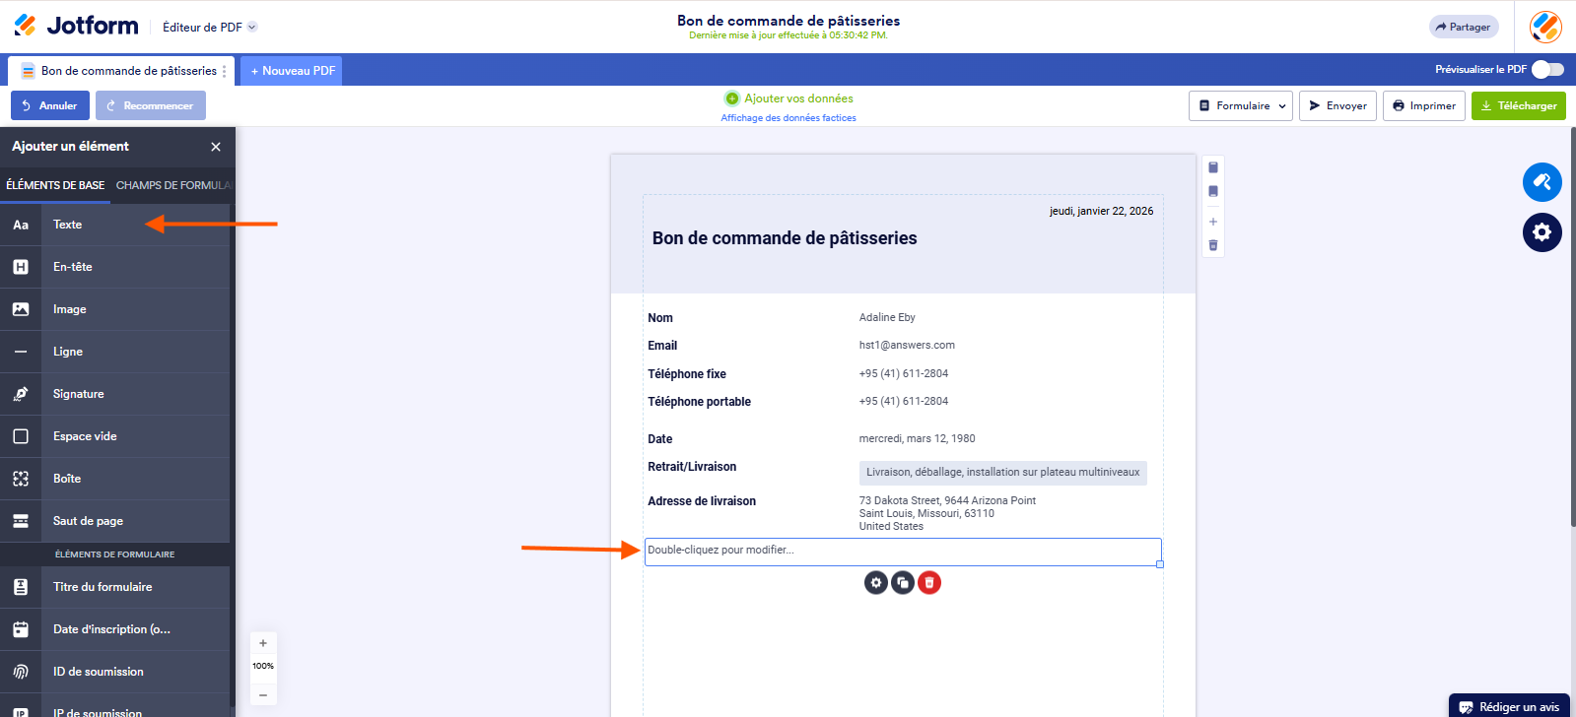The image size is (1576, 717).
Task: Click the Recommencer redo button
Action: [151, 105]
